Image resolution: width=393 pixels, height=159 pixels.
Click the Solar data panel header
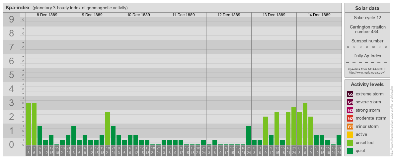[x=367, y=8]
